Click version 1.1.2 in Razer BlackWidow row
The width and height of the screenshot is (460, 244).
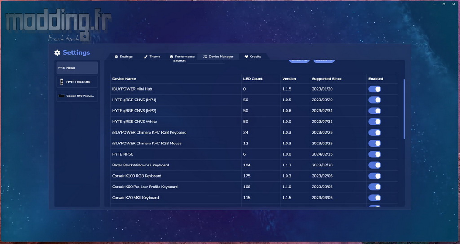click(x=287, y=165)
